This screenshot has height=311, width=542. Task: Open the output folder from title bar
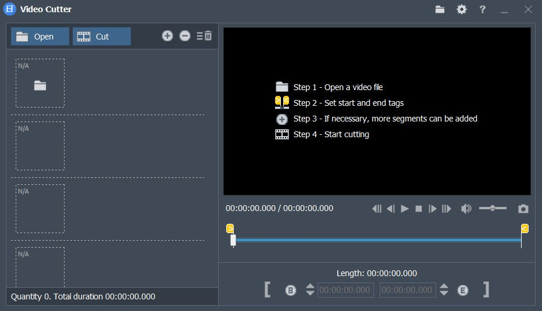(440, 9)
